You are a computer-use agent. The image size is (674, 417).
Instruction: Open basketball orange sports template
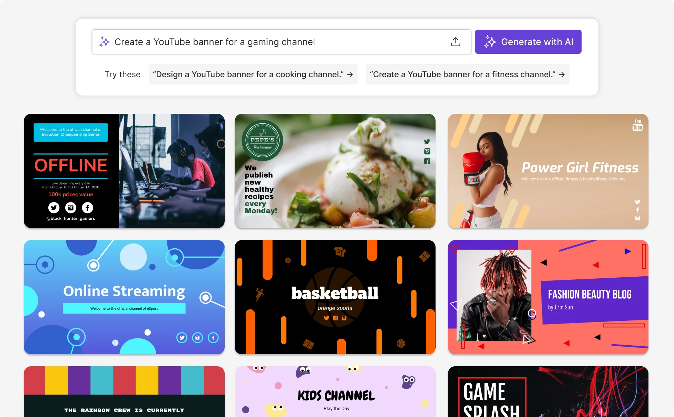coord(335,297)
